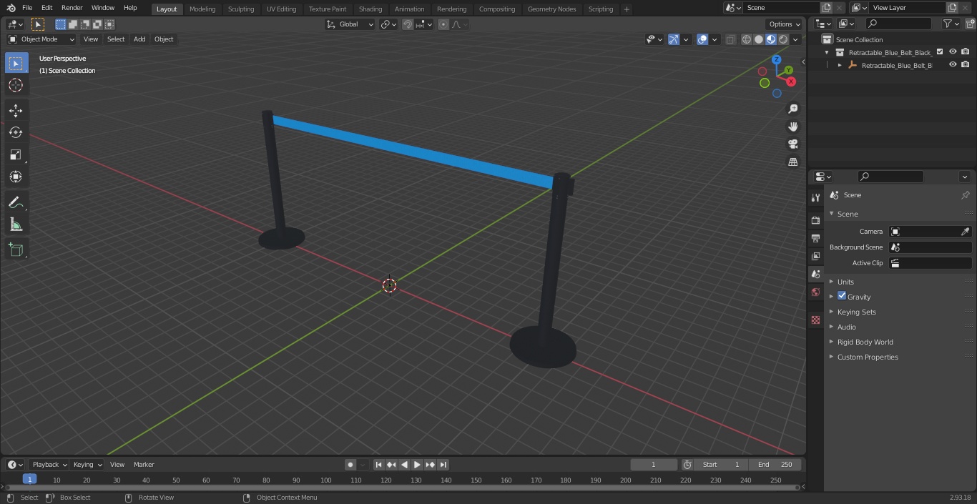
Task: Select the Measure tool
Action: 16,225
